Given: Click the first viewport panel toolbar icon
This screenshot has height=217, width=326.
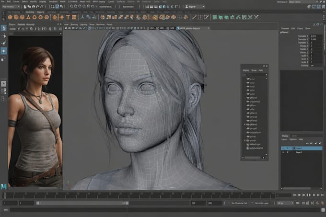Looking at the screenshot, I should [x=66, y=28].
